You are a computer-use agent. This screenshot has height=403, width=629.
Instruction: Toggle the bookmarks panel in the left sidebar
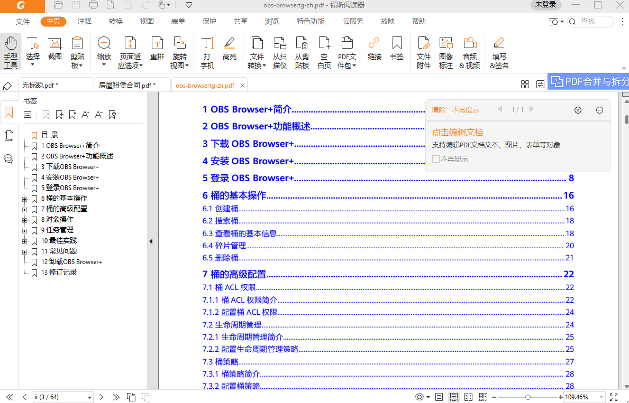tap(8, 112)
